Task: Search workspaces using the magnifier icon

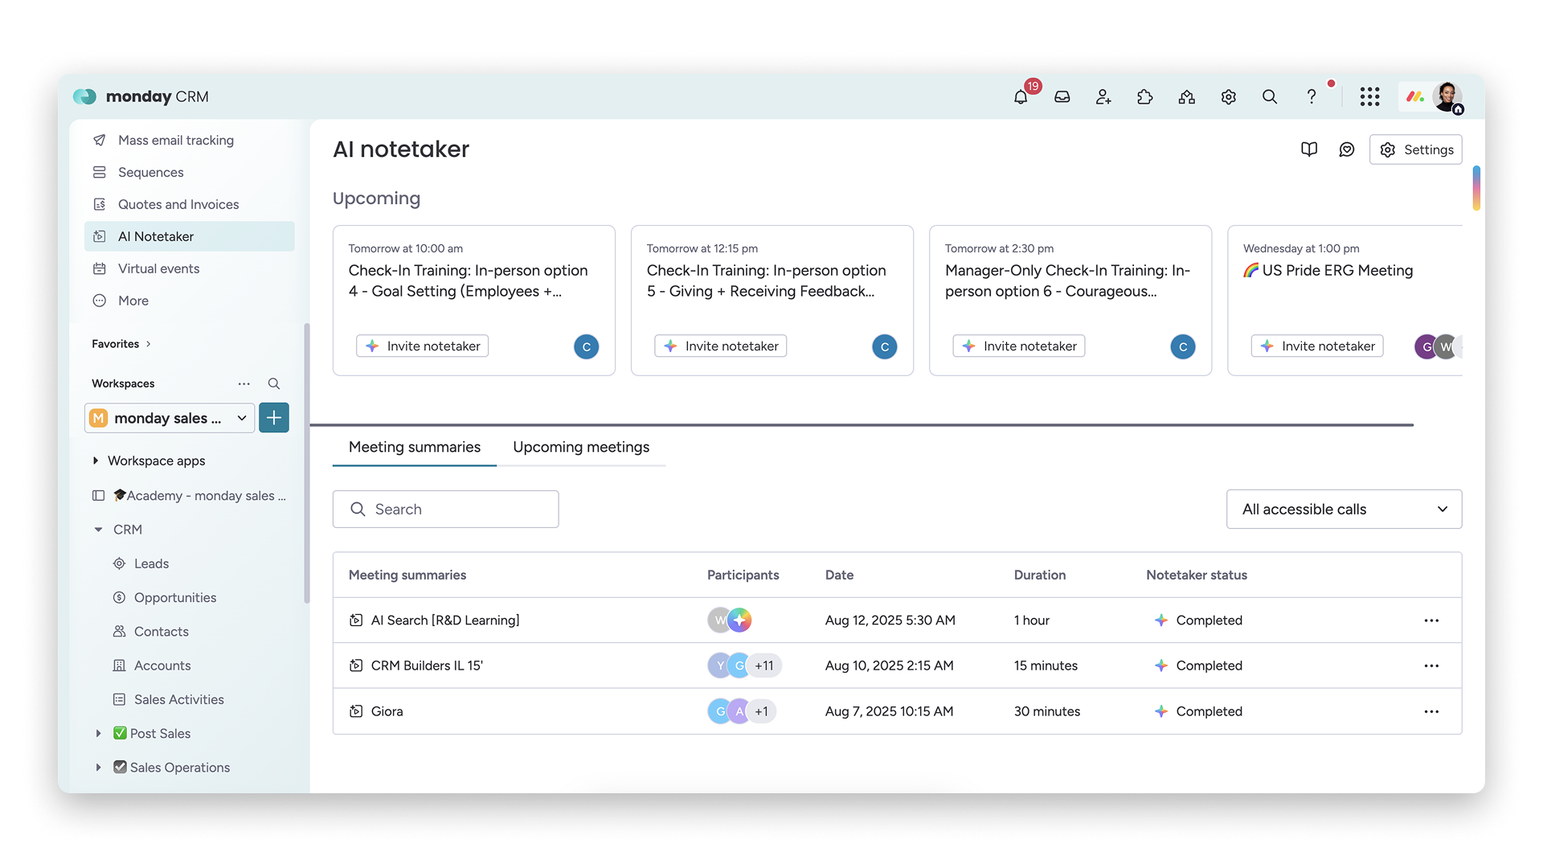Action: [x=274, y=383]
